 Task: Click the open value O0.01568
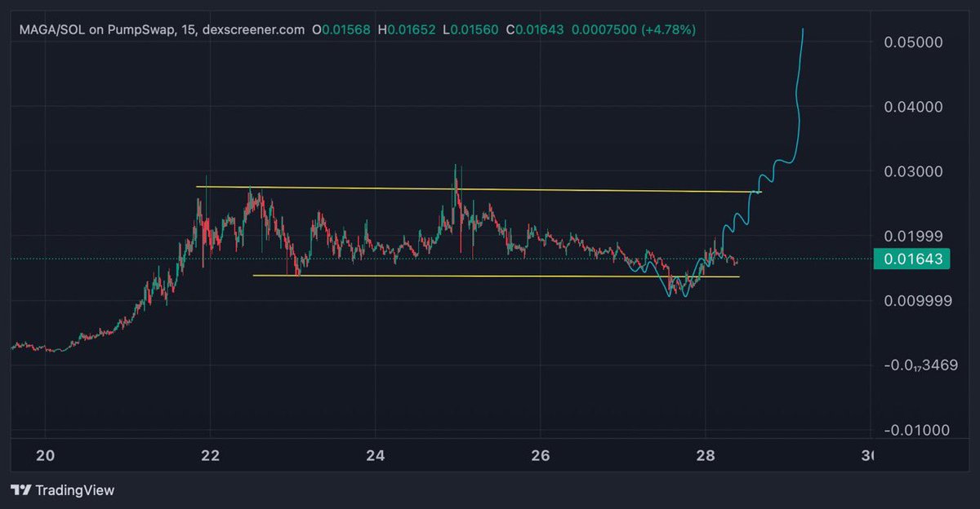[341, 29]
